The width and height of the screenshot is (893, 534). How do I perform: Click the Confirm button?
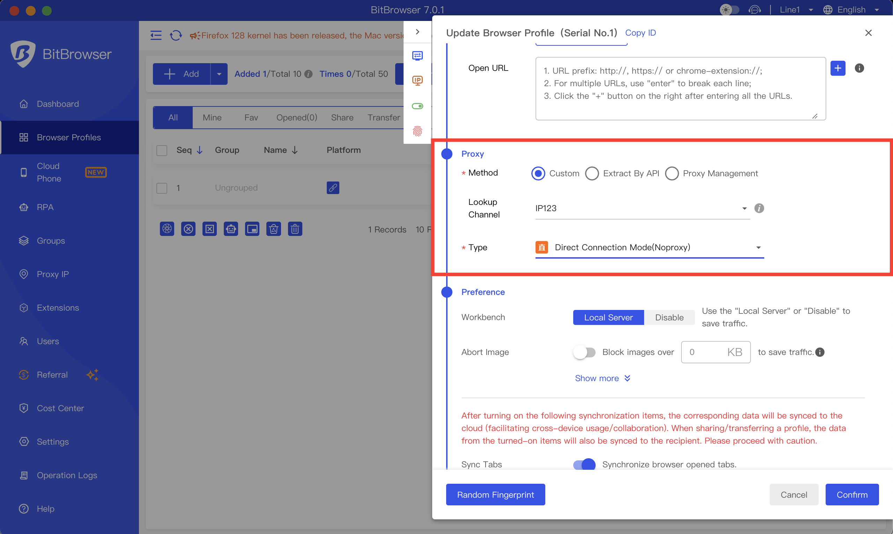(852, 495)
